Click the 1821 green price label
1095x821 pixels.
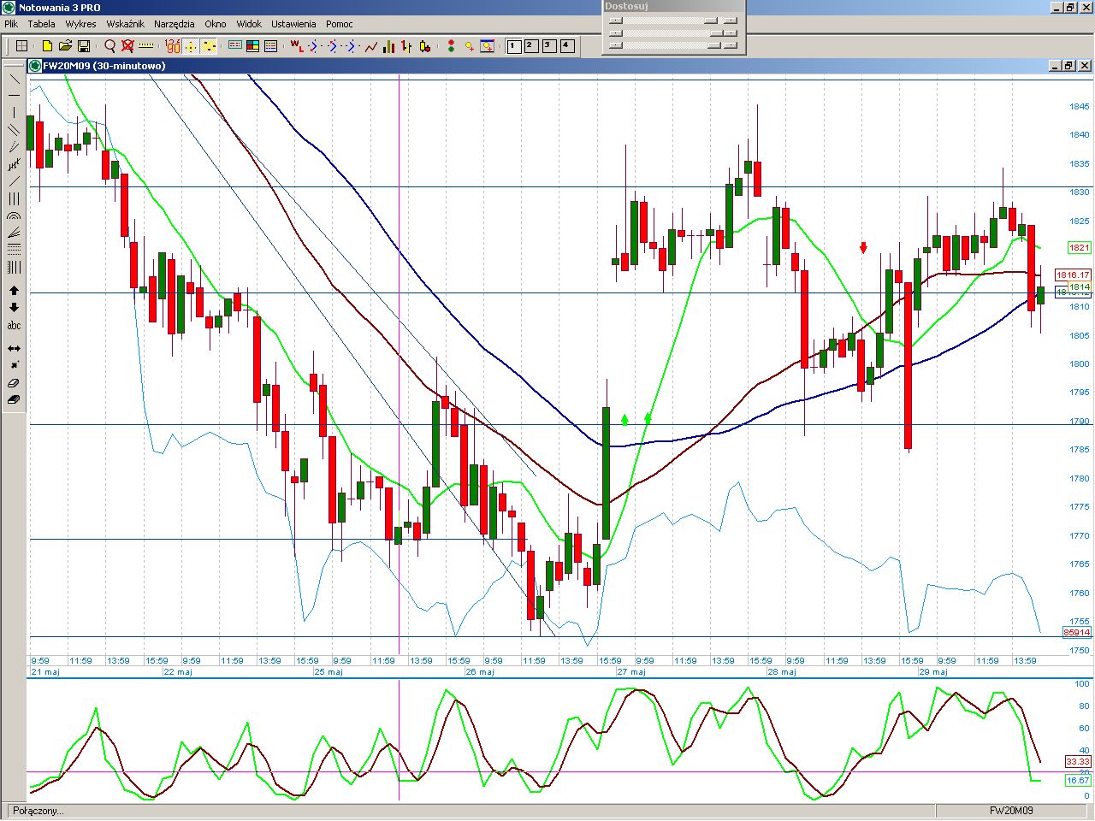pos(1080,247)
